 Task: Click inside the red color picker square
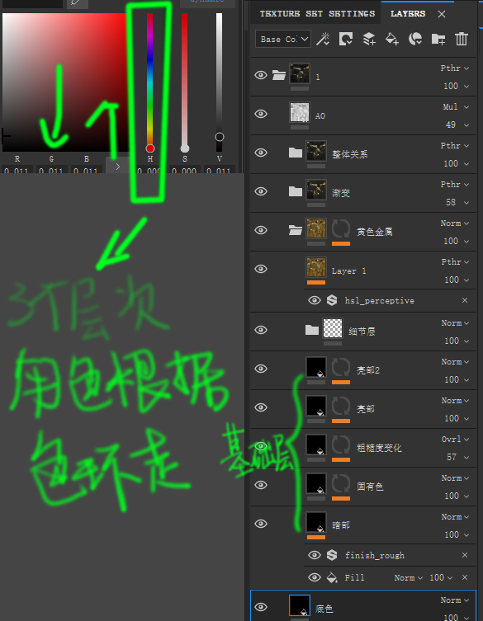click(64, 82)
